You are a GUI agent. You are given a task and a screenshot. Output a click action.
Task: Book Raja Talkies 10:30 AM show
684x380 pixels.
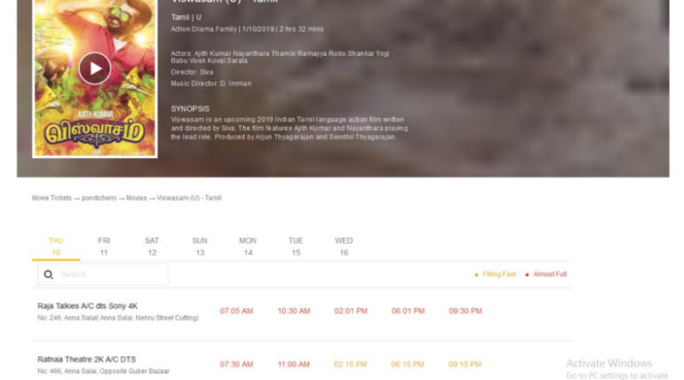(x=293, y=311)
